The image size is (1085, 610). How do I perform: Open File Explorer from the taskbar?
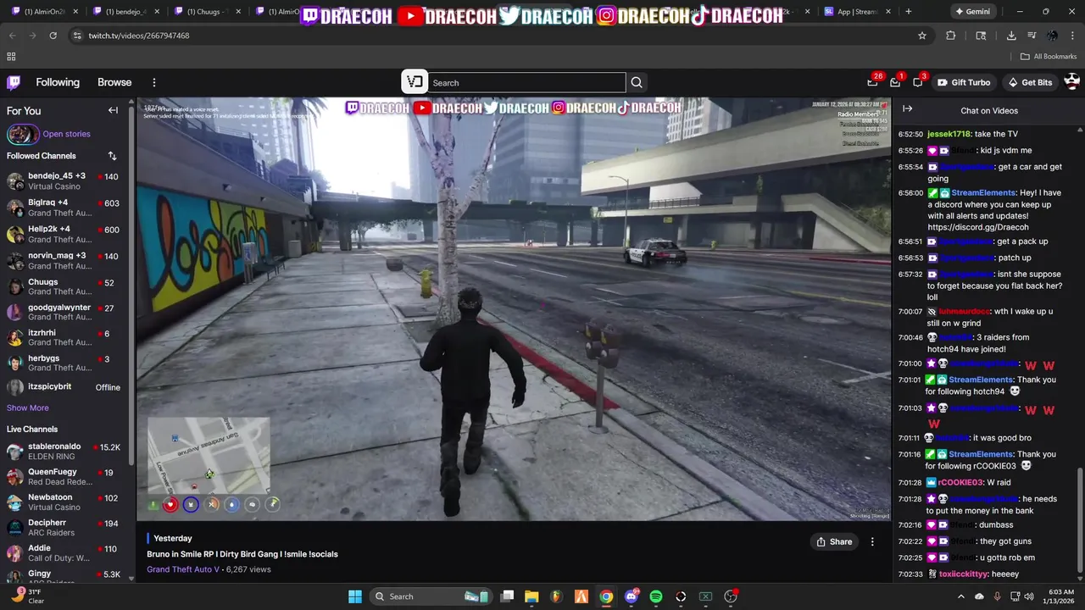[x=531, y=596]
